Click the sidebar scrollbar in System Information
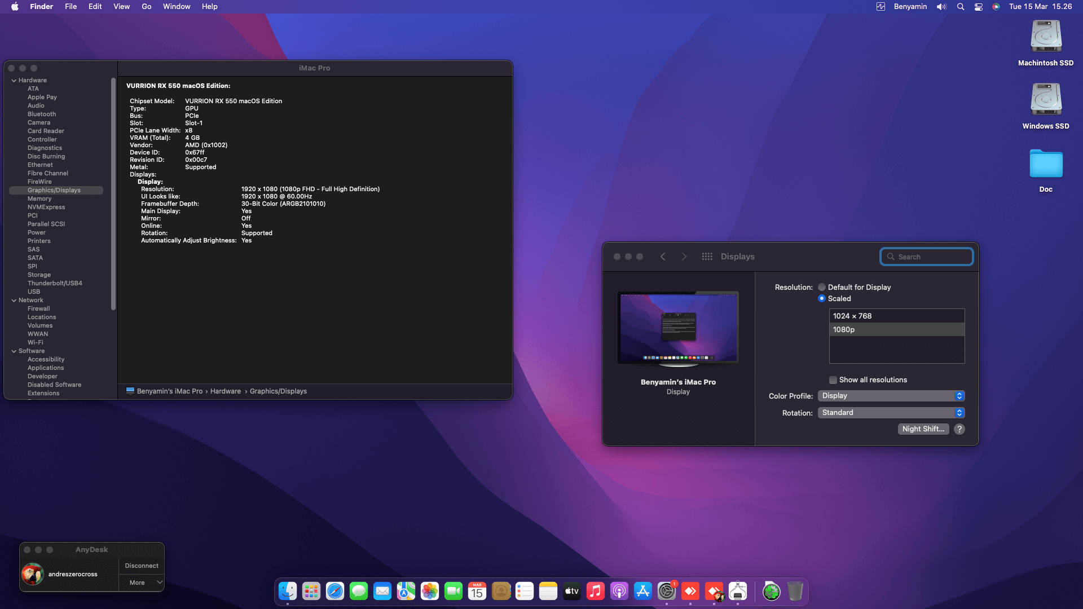The height and width of the screenshot is (609, 1083). tap(113, 193)
